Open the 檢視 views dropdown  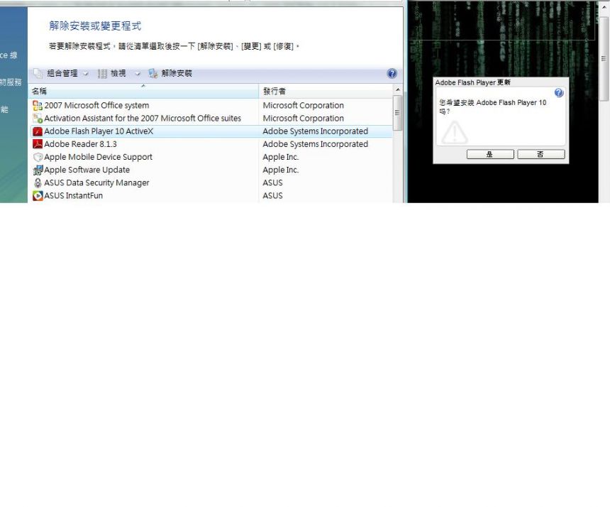tap(138, 73)
